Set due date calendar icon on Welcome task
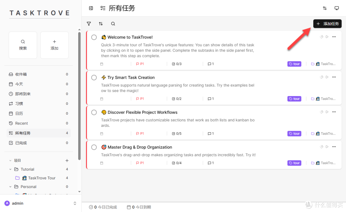Image resolution: width=346 pixels, height=212 pixels. (102, 64)
